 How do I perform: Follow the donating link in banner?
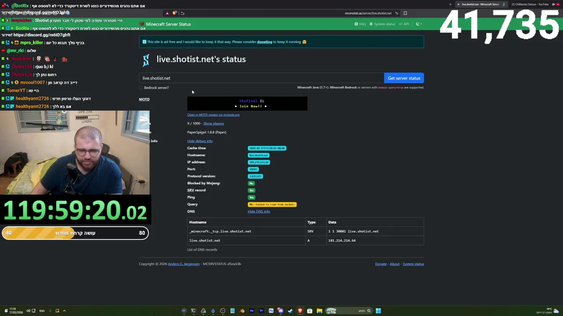[x=264, y=42]
